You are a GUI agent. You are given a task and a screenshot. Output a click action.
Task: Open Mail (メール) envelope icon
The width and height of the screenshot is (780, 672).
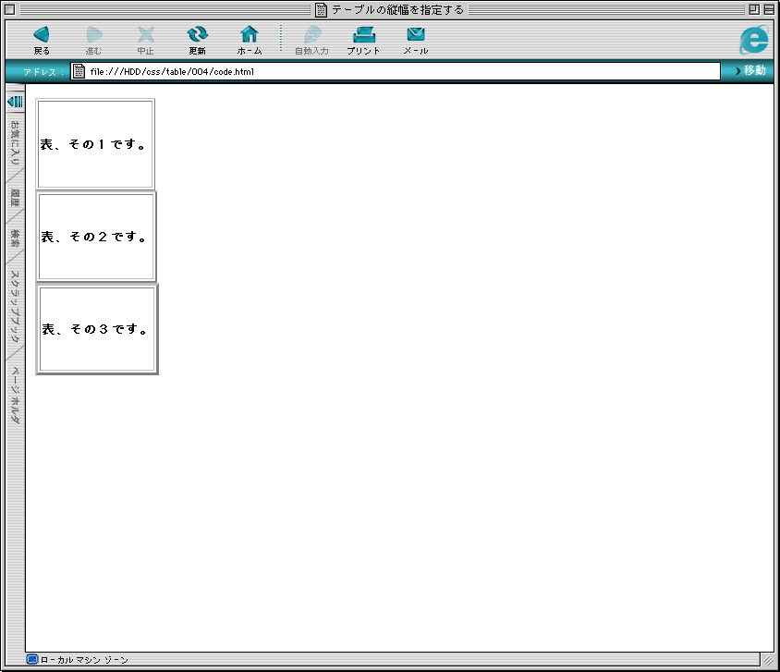(x=416, y=34)
